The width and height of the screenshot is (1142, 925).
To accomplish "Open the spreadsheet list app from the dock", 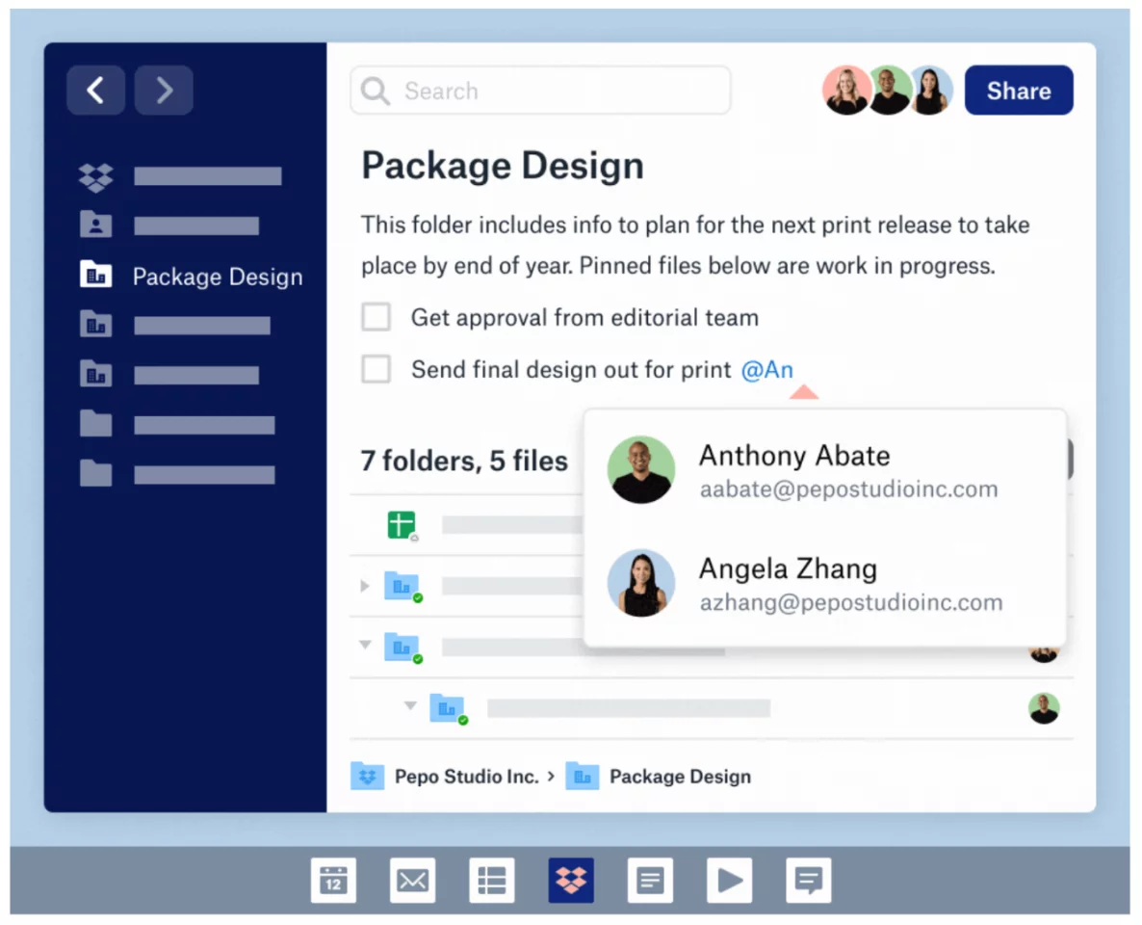I will pyautogui.click(x=492, y=880).
